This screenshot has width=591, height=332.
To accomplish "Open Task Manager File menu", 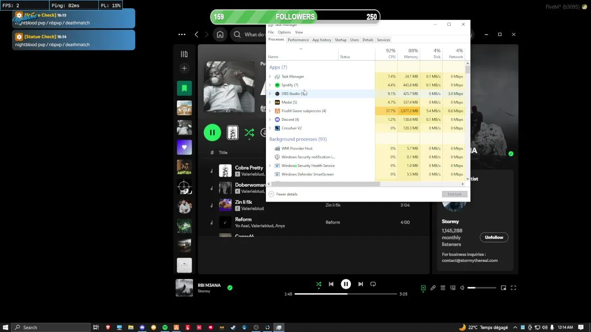I will [271, 32].
